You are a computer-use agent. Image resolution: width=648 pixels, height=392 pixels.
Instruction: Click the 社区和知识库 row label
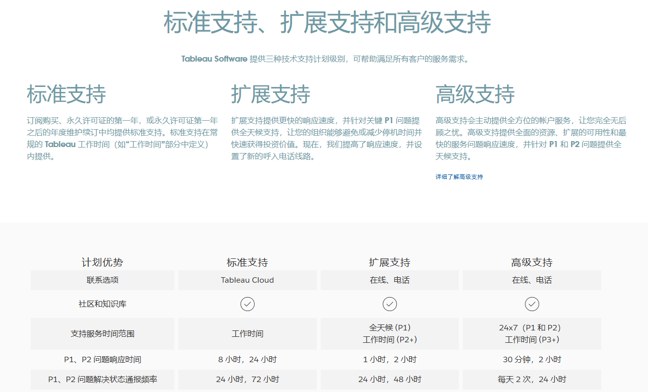coord(102,304)
